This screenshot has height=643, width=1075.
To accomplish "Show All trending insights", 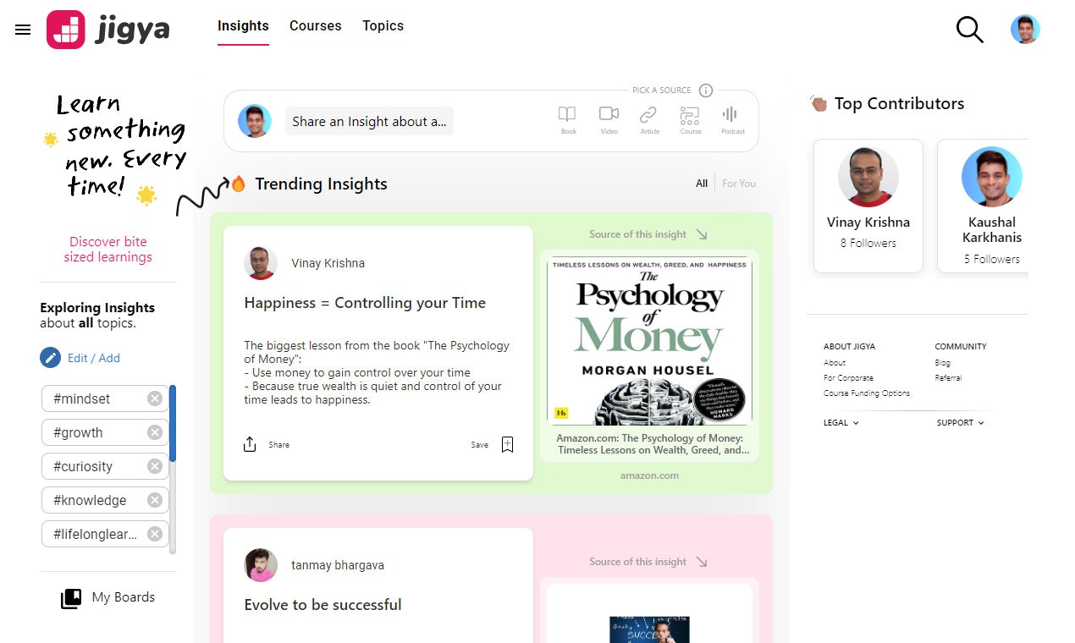I will pyautogui.click(x=702, y=184).
